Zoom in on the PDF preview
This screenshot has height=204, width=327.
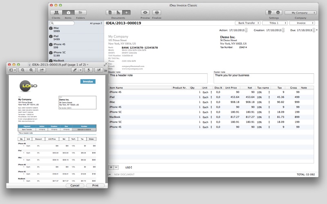point(31,70)
